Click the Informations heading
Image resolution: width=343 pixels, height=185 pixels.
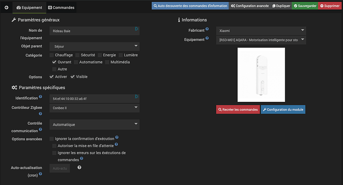[x=192, y=20]
